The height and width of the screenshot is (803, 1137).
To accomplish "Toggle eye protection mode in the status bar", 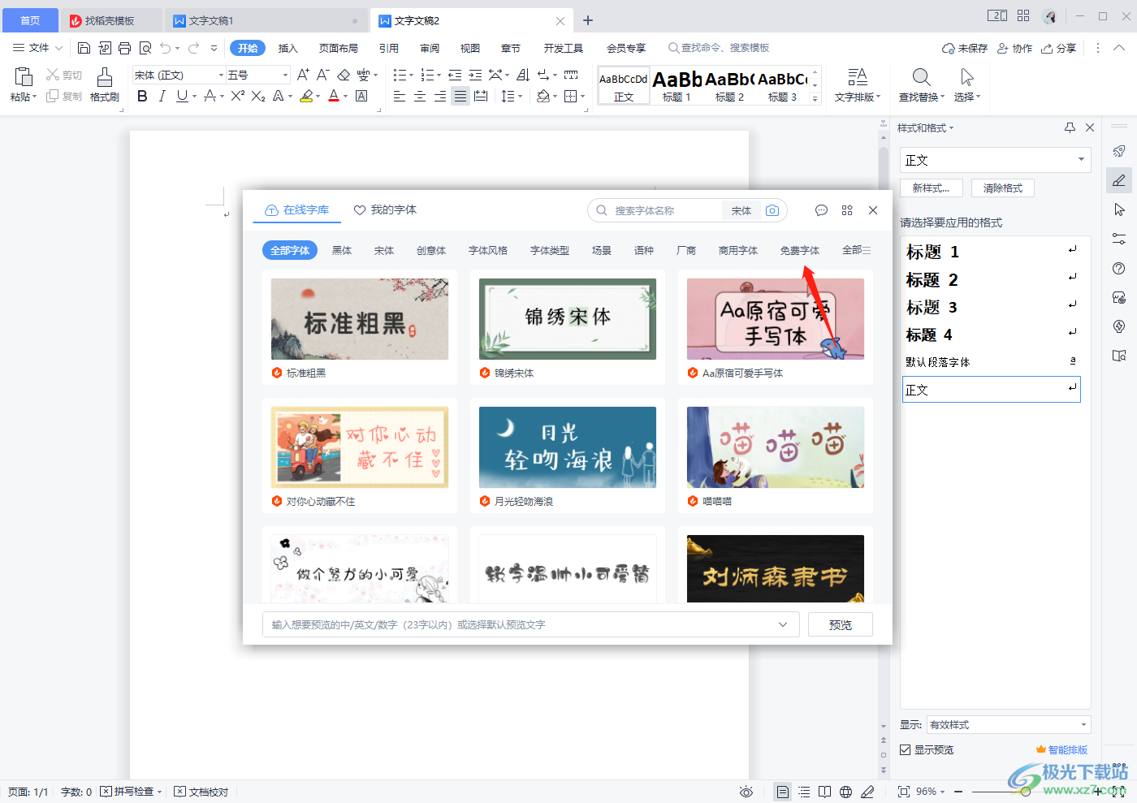I will 746,792.
